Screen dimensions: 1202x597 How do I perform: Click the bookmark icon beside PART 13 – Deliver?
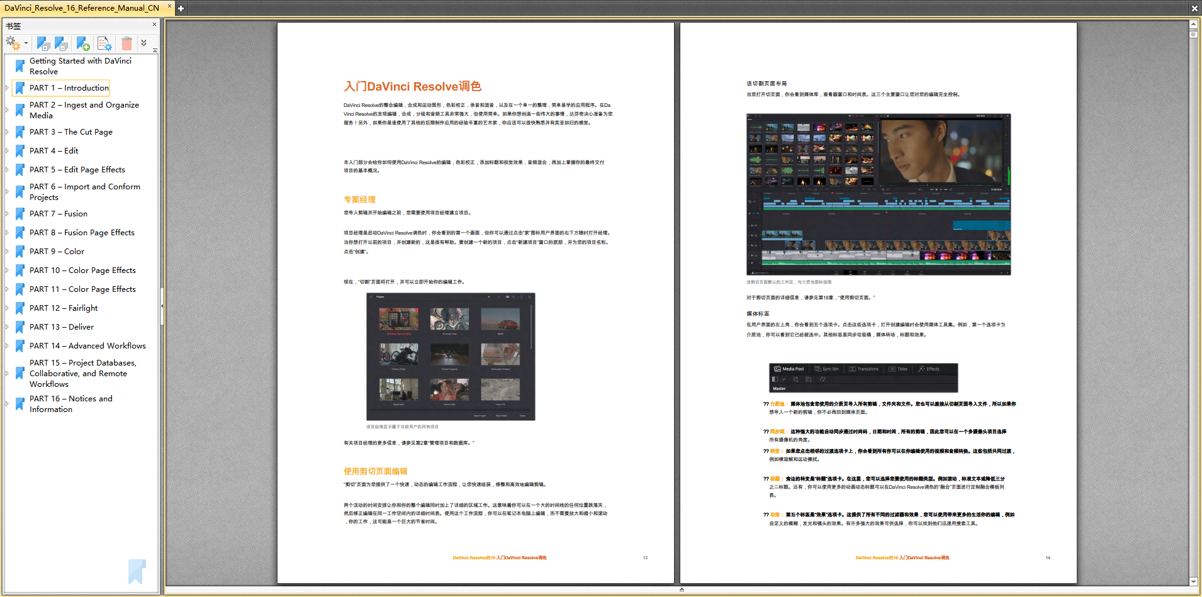(20, 327)
